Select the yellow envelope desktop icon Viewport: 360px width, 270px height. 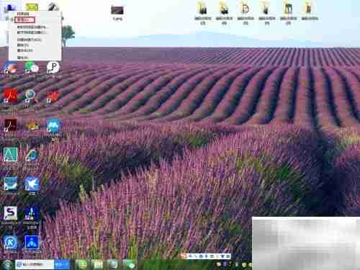coord(32,7)
